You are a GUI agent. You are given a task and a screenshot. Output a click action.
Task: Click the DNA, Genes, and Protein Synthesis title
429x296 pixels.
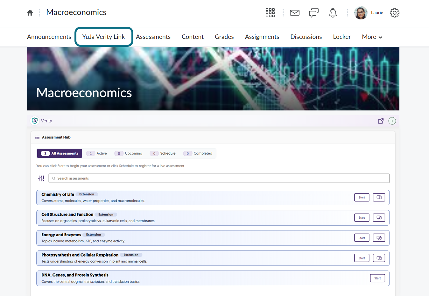pyautogui.click(x=75, y=275)
